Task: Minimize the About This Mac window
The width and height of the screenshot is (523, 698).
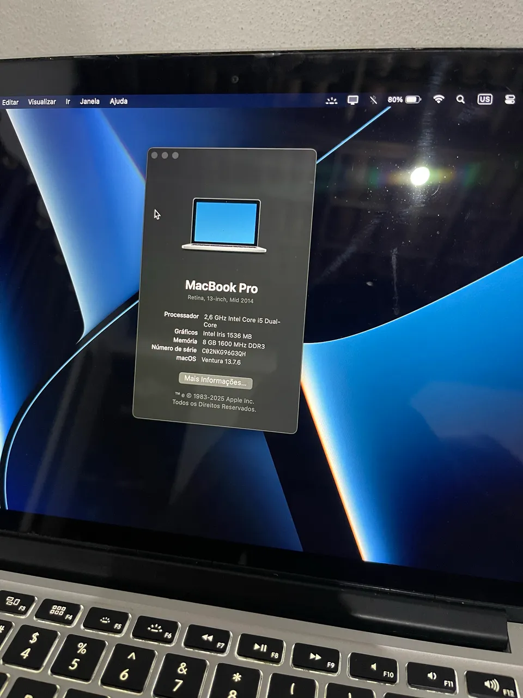Action: pos(165,155)
